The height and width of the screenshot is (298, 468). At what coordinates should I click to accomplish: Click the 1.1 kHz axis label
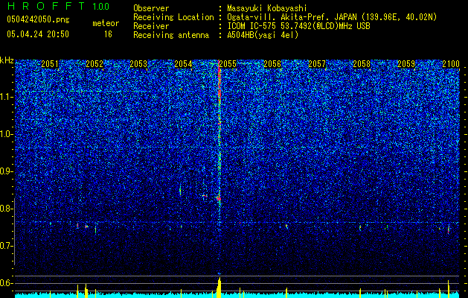(7, 97)
